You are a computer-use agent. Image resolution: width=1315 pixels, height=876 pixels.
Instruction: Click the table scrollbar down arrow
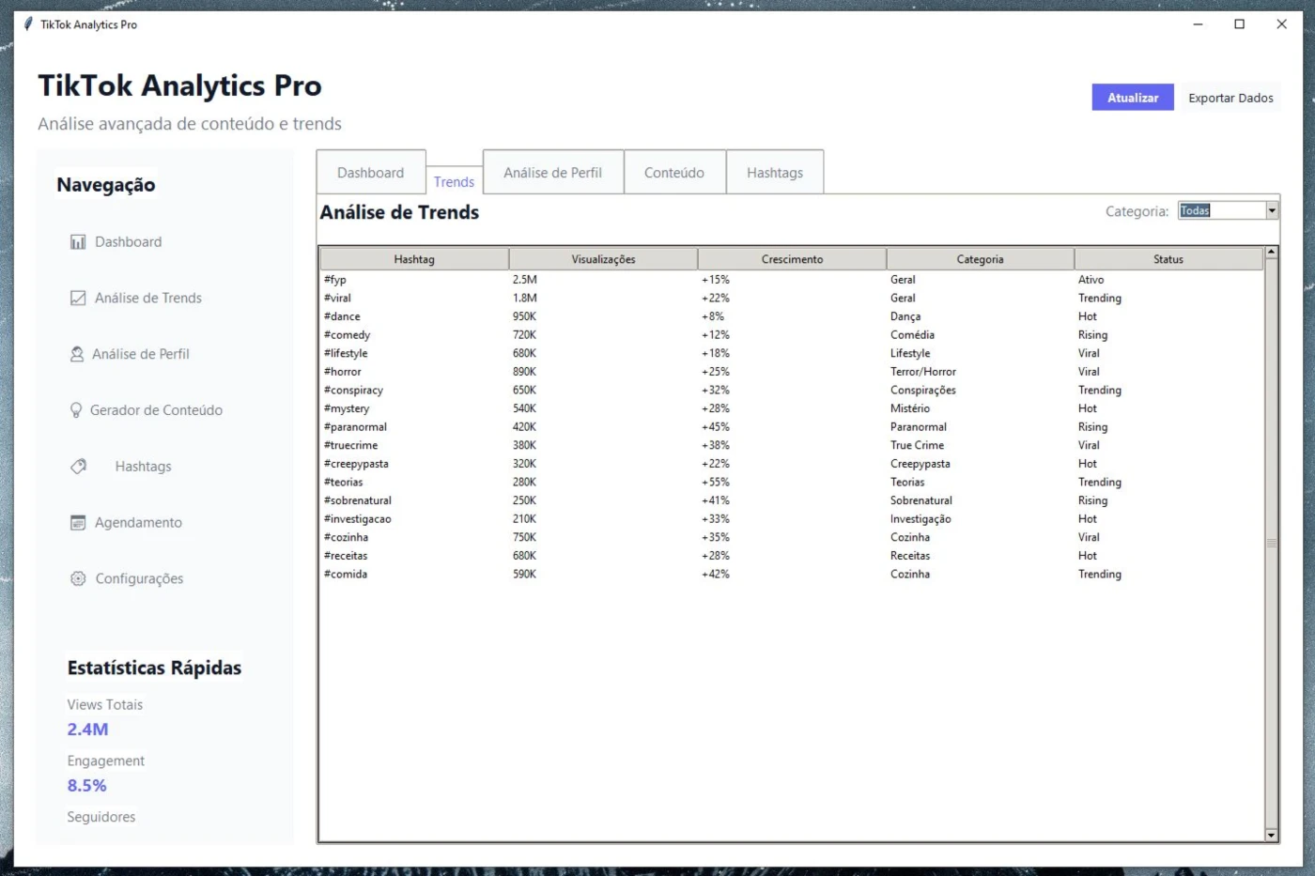[1272, 835]
